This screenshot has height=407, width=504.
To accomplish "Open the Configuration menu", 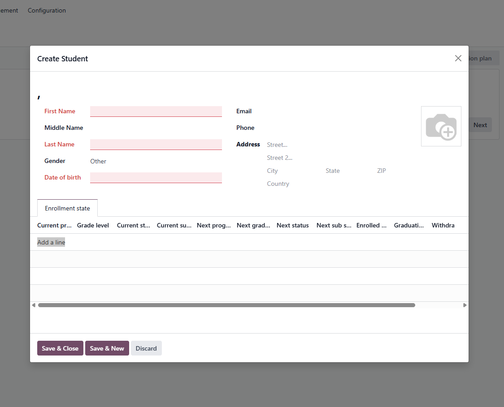I will (x=47, y=10).
